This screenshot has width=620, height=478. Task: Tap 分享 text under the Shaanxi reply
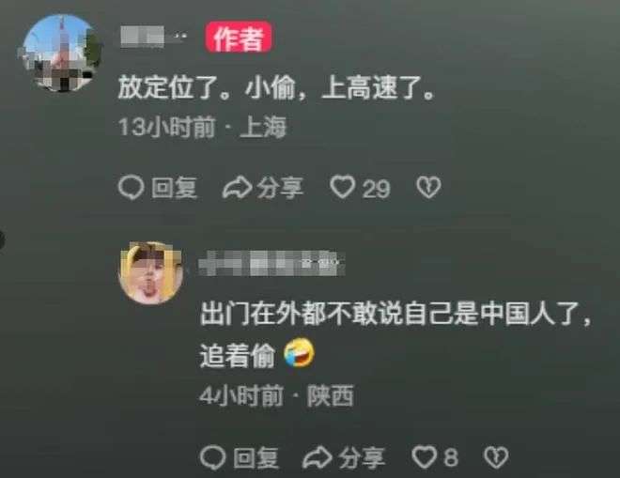[x=362, y=458]
